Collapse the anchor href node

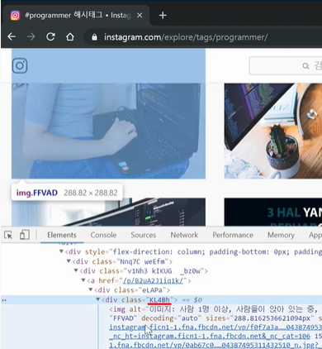click(x=83, y=280)
